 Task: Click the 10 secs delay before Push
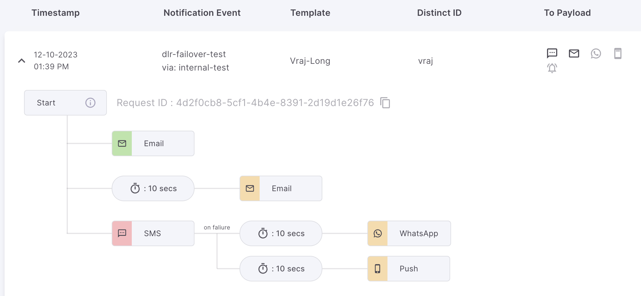[281, 269]
